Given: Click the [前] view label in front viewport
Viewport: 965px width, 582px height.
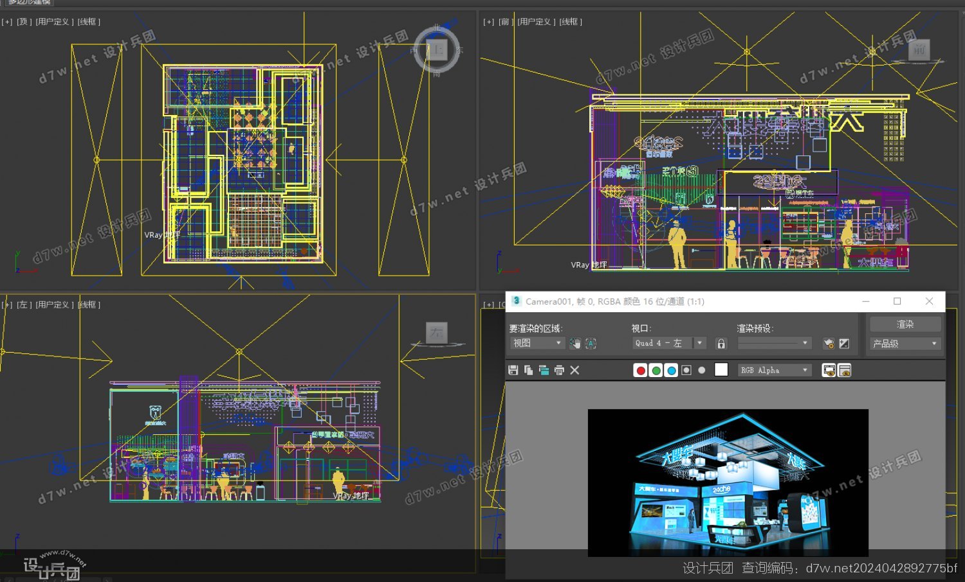Looking at the screenshot, I should 506,22.
